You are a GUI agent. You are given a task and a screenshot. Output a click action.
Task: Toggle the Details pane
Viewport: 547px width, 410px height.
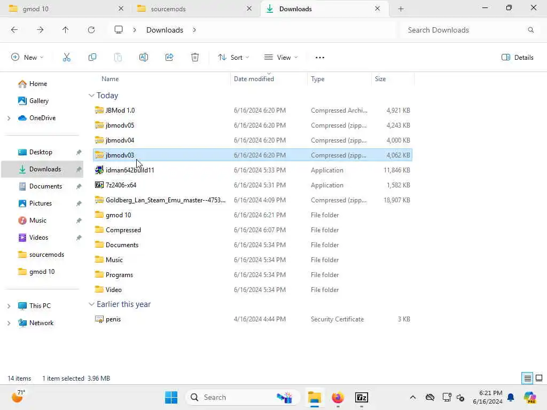coord(517,58)
